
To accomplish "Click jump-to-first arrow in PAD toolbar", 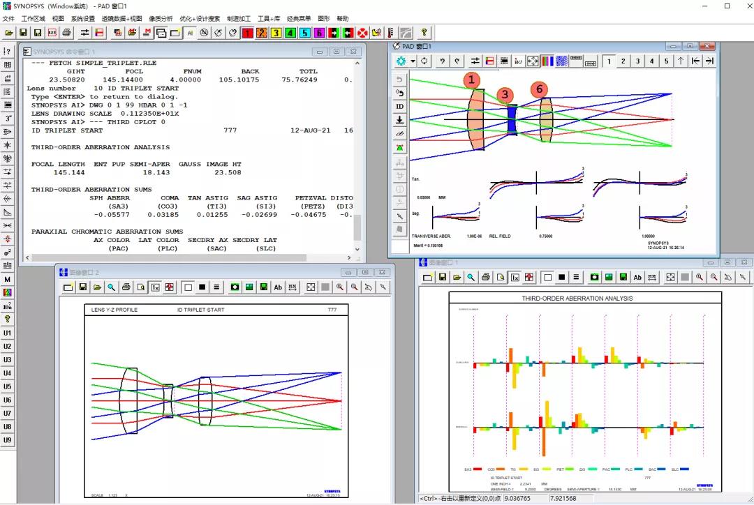I will coord(695,61).
